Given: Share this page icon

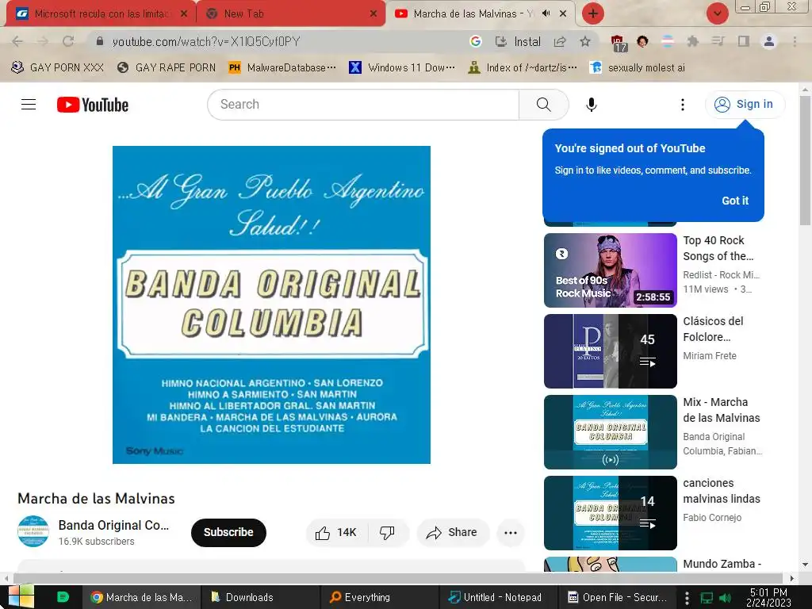Looking at the screenshot, I should click(x=559, y=41).
